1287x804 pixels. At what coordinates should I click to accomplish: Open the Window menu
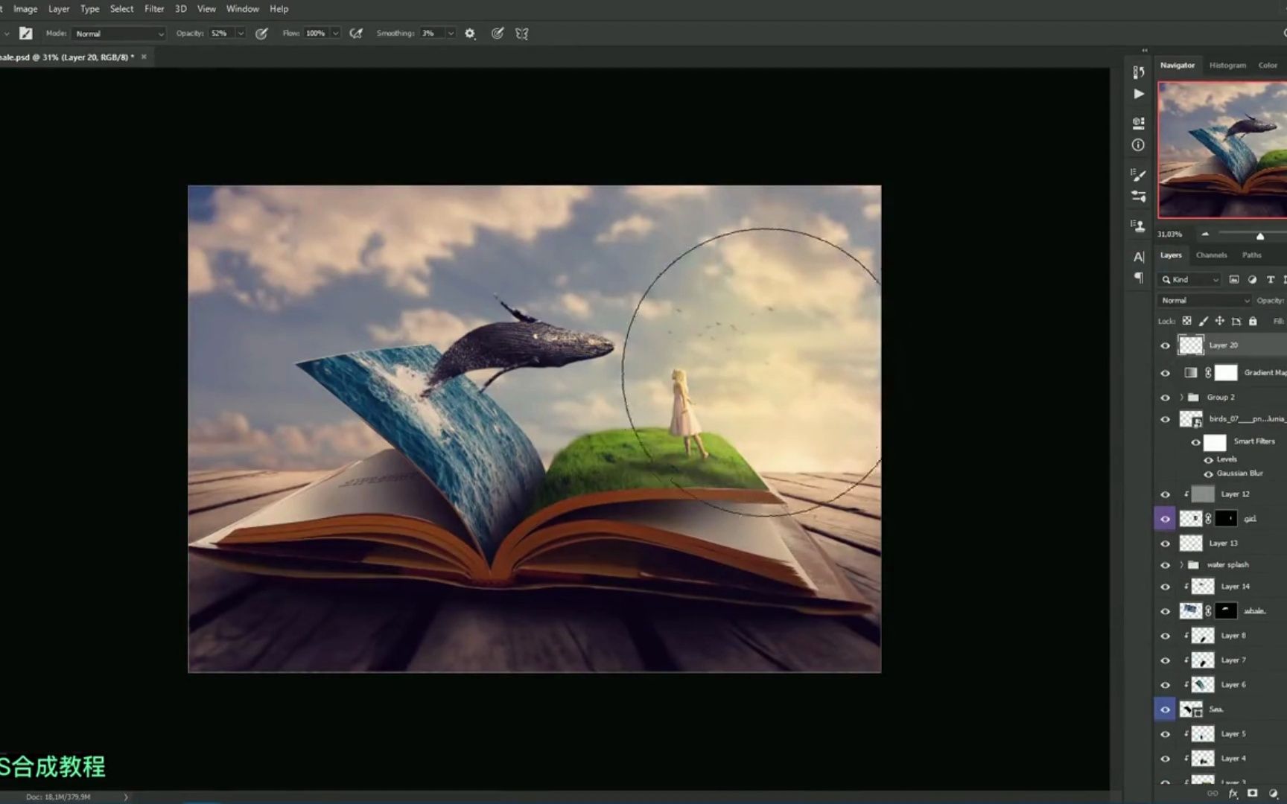(242, 9)
